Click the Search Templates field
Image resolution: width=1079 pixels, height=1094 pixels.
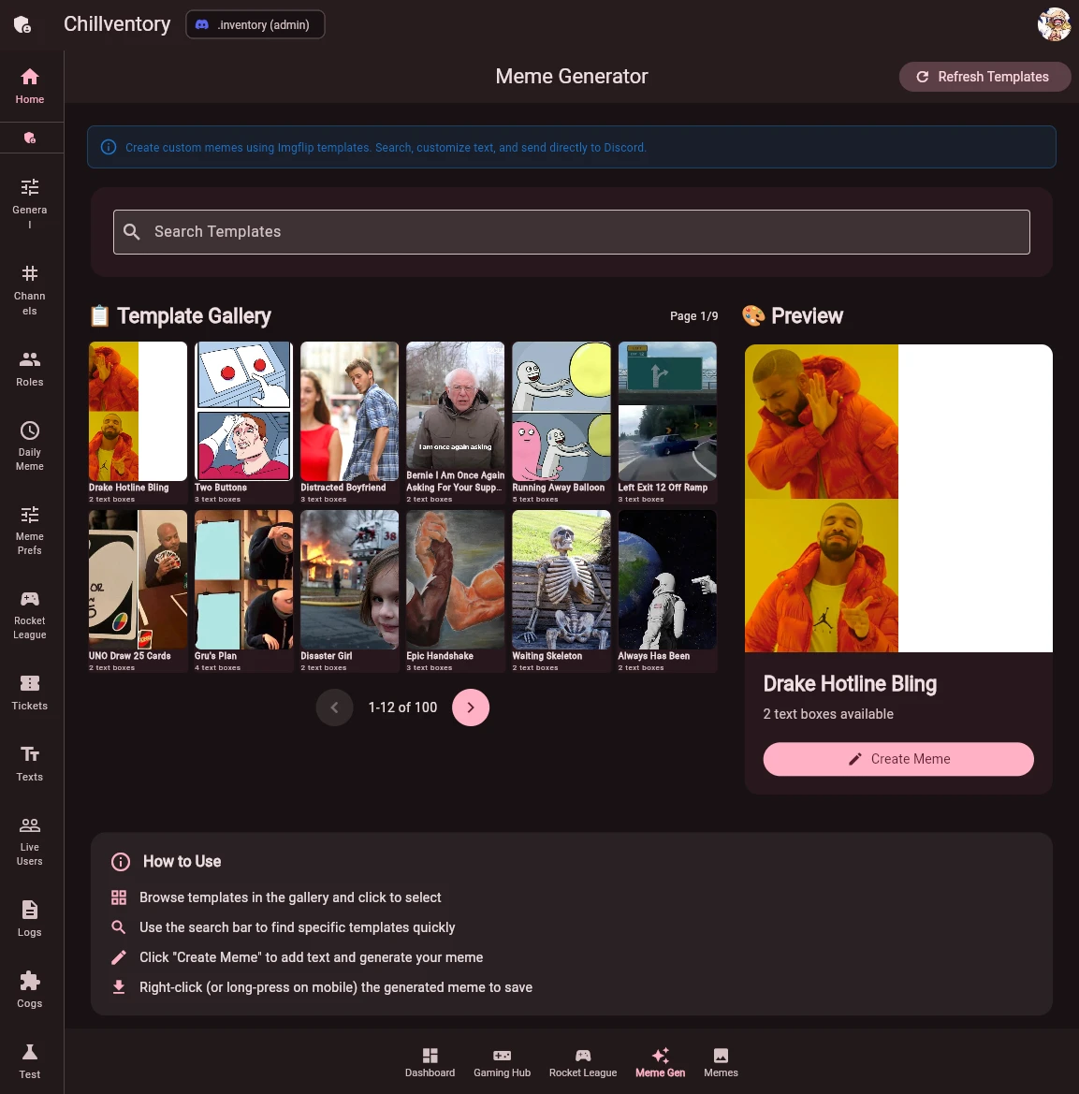[571, 231]
